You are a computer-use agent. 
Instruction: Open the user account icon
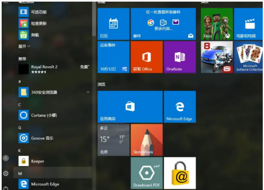[6, 158]
